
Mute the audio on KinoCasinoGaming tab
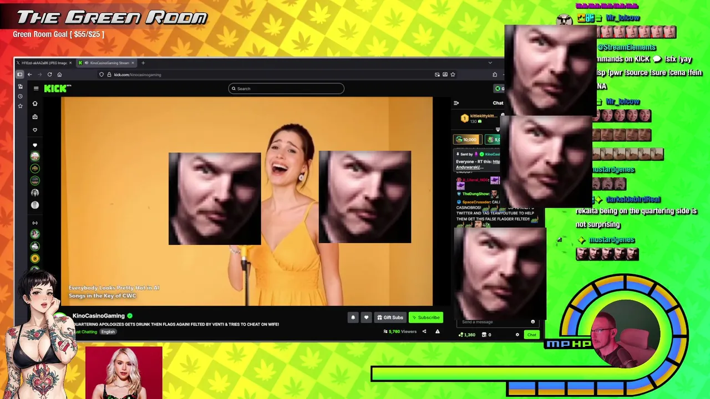pyautogui.click(x=87, y=63)
